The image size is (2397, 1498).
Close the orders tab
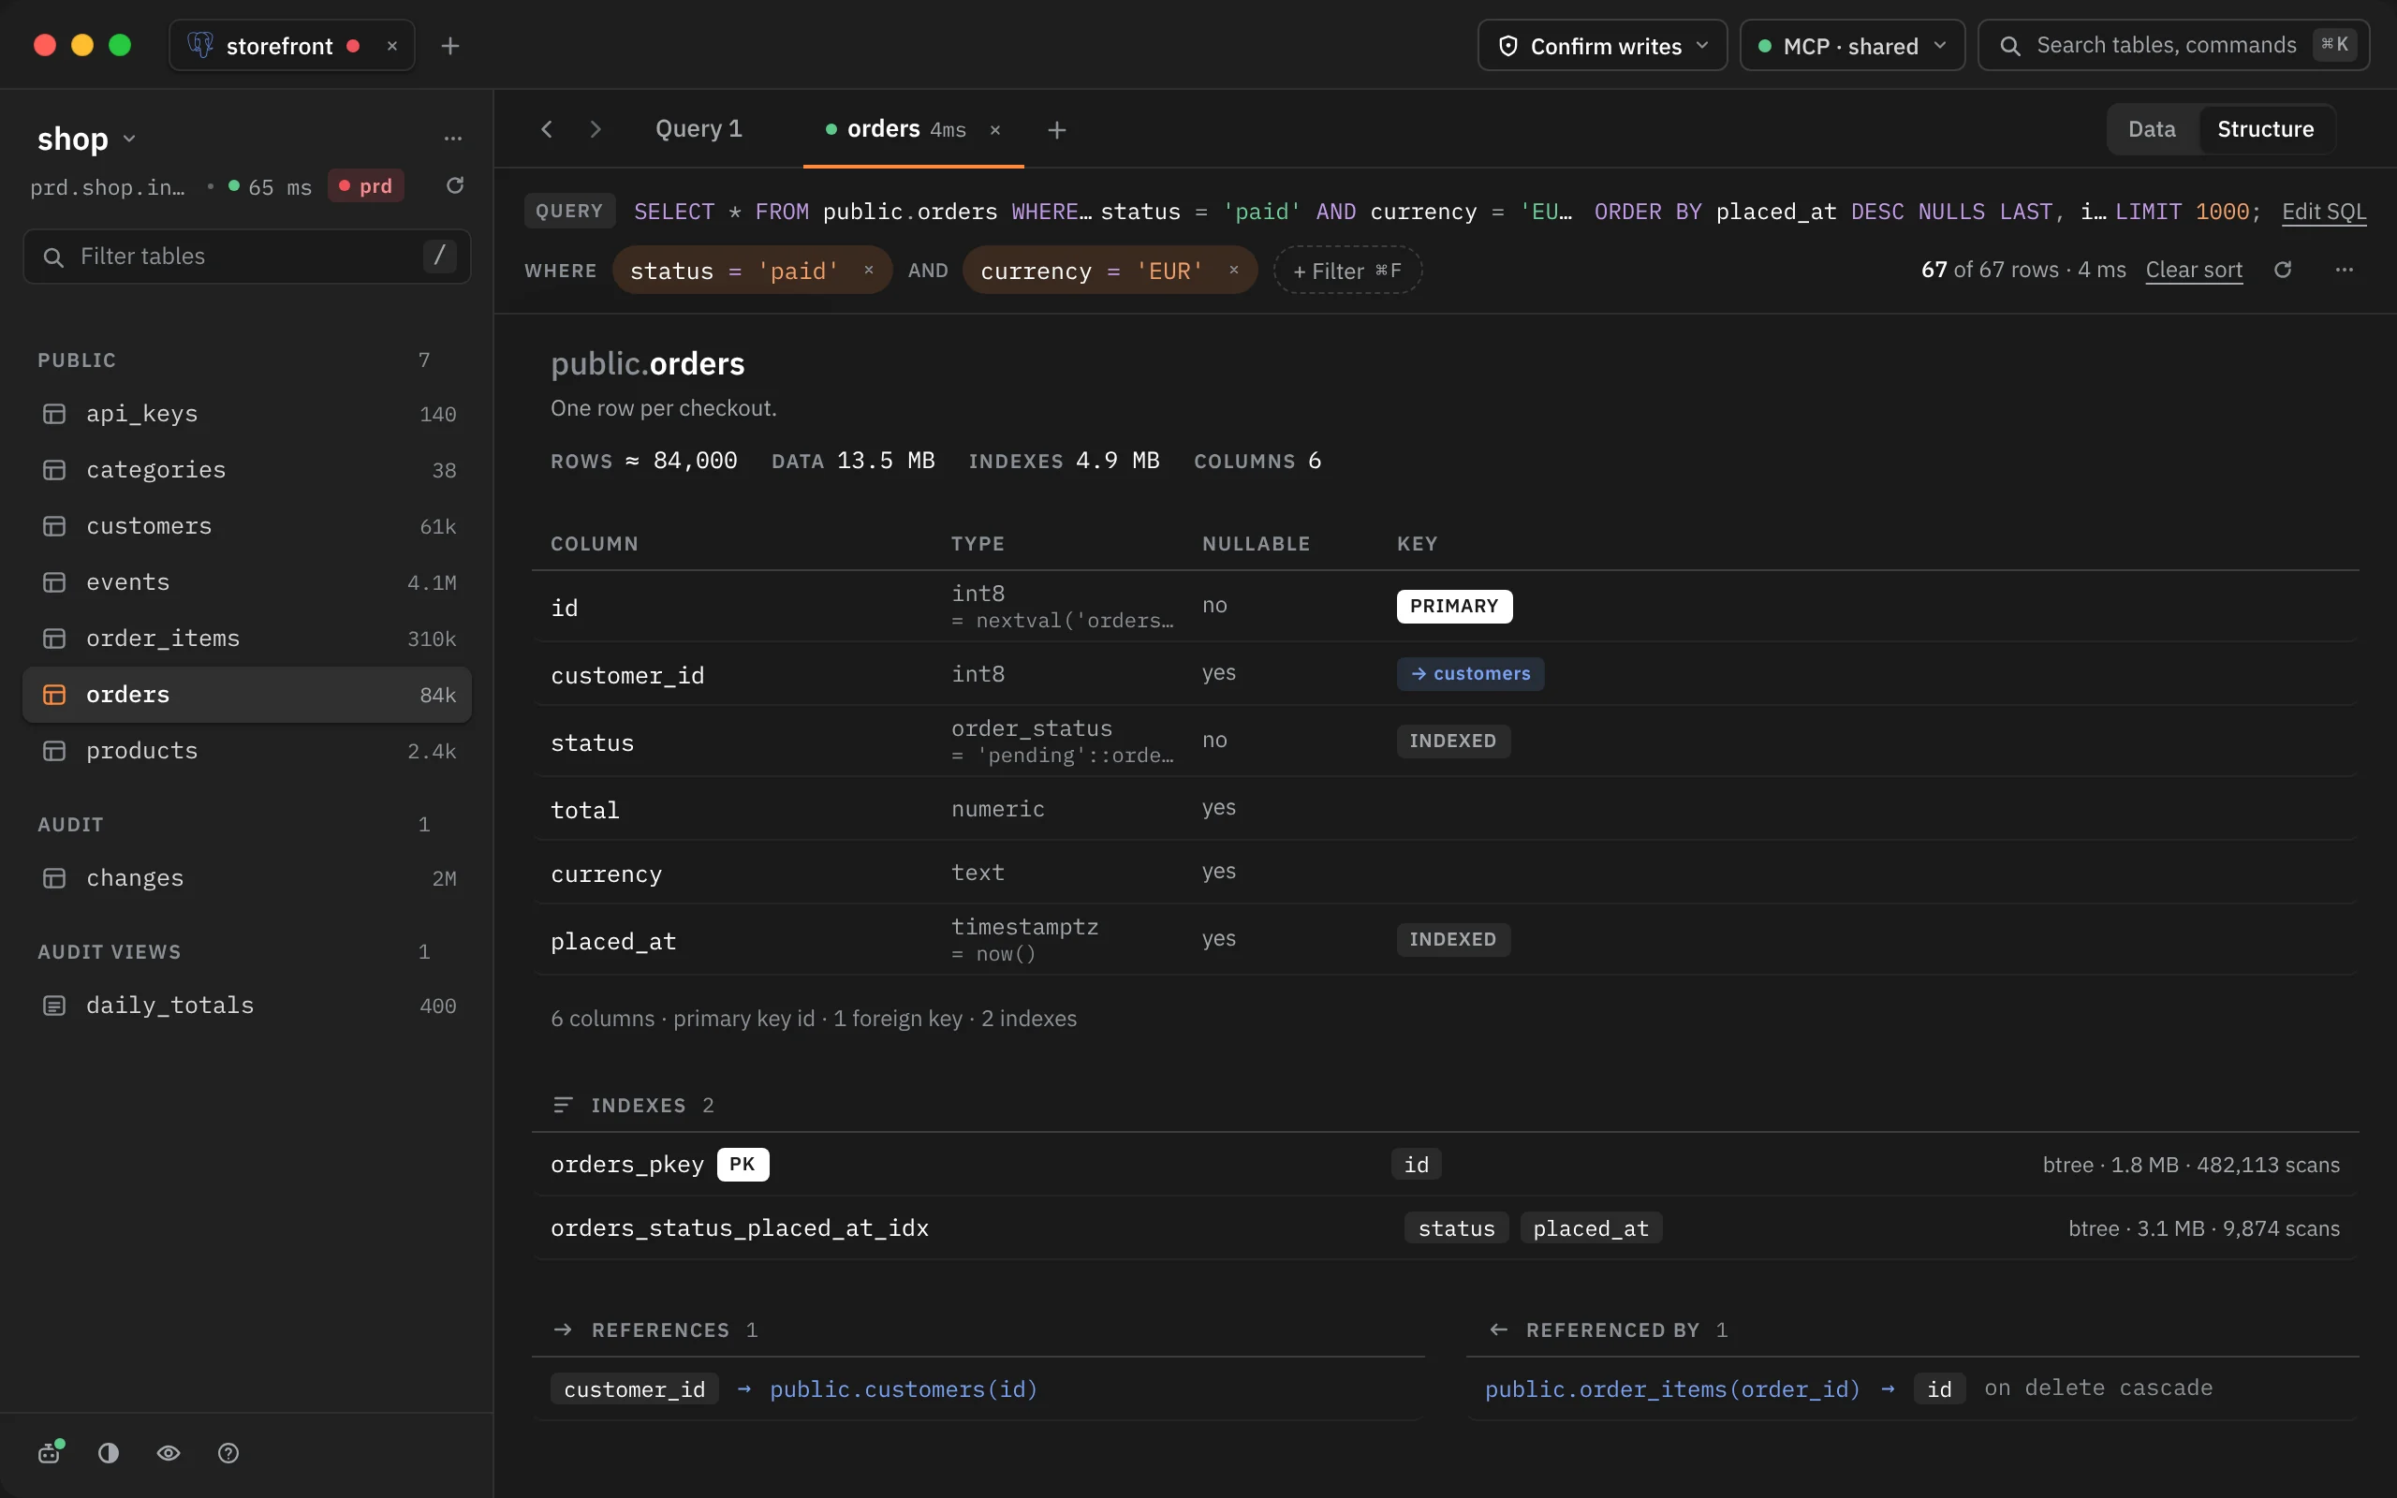[995, 130]
